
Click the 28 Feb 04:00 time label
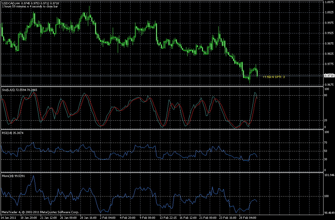(248, 218)
